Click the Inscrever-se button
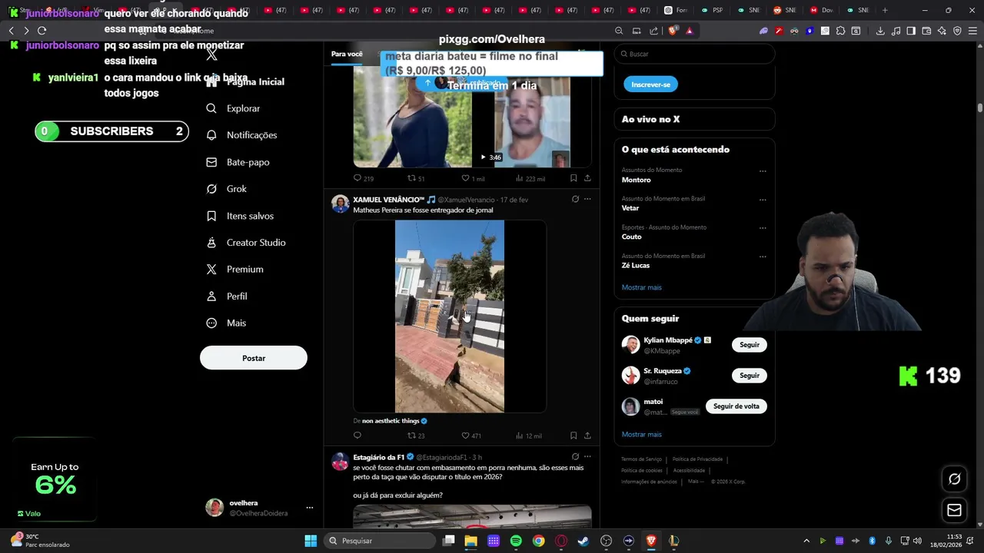The image size is (984, 553). (650, 84)
